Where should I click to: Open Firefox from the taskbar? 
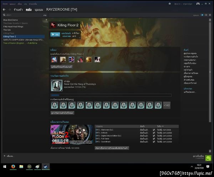tap(13, 167)
